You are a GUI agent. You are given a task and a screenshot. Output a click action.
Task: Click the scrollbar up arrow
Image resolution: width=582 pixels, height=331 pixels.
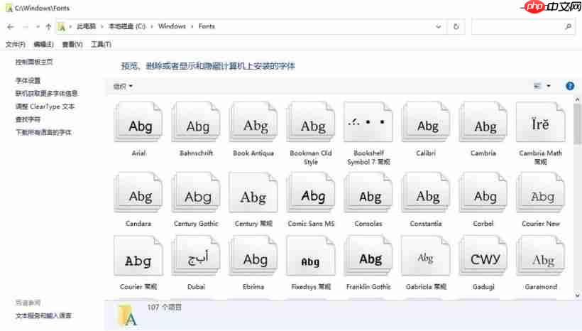point(577,99)
